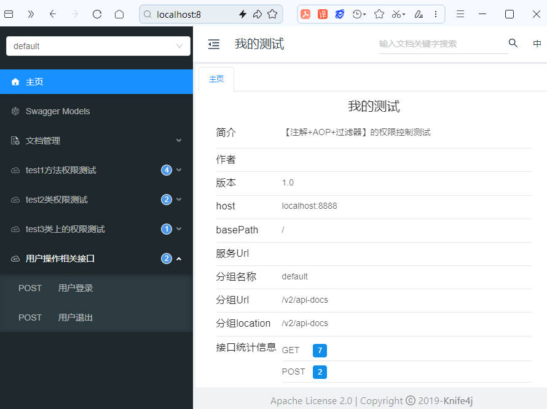Screen dimensions: 547x409
Task: Open POST 用户登录 endpoint
Action: point(96,289)
